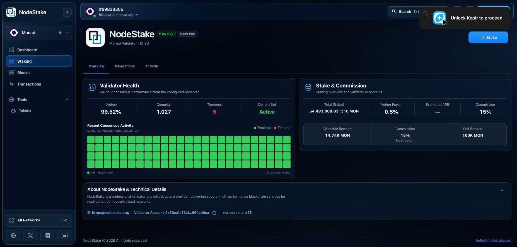The height and width of the screenshot is (247, 517).
Task: Click the Commits 1,027 value
Action: 164,112
